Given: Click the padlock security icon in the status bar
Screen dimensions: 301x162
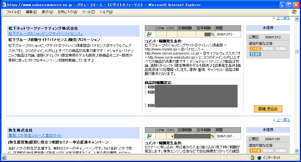Looking at the screenshot, I should coord(253,158).
